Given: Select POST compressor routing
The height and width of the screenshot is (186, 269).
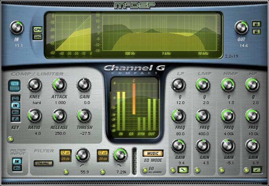Looking at the screenshot, I should point(14,88).
